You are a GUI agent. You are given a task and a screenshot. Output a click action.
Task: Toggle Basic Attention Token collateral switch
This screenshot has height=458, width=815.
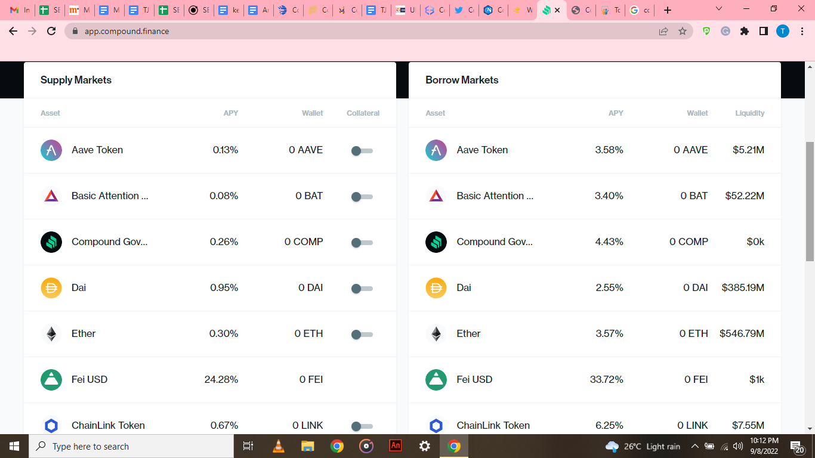pyautogui.click(x=362, y=197)
